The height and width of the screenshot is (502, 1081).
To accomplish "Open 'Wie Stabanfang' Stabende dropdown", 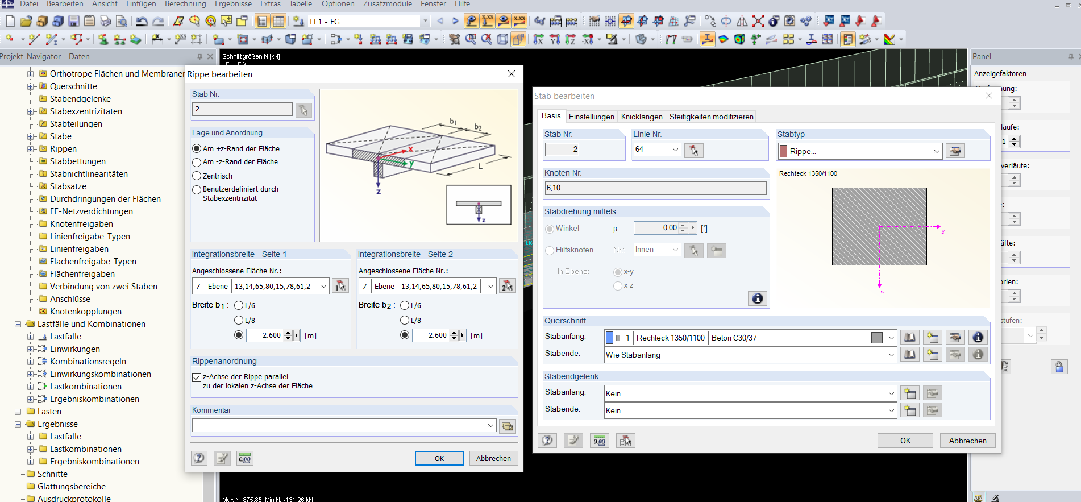I will tap(891, 355).
